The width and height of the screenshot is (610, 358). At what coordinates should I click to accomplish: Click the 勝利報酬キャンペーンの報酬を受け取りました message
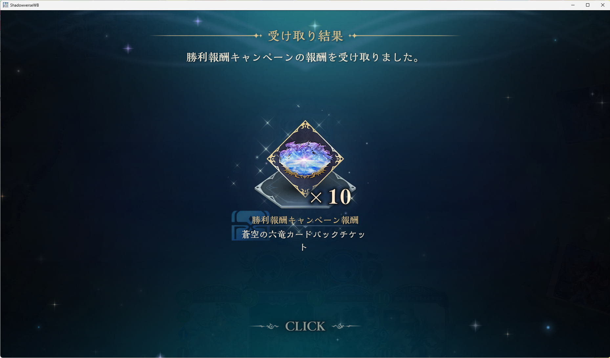304,57
